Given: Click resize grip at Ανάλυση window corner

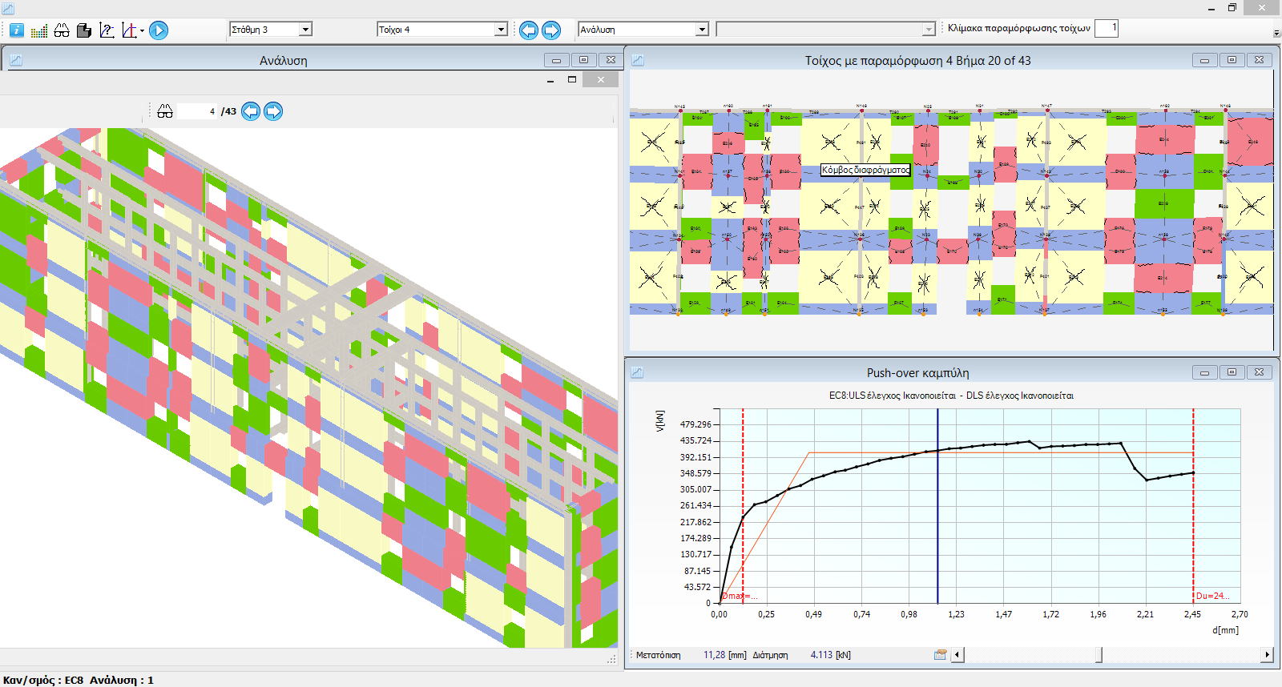Looking at the screenshot, I should 612,659.
